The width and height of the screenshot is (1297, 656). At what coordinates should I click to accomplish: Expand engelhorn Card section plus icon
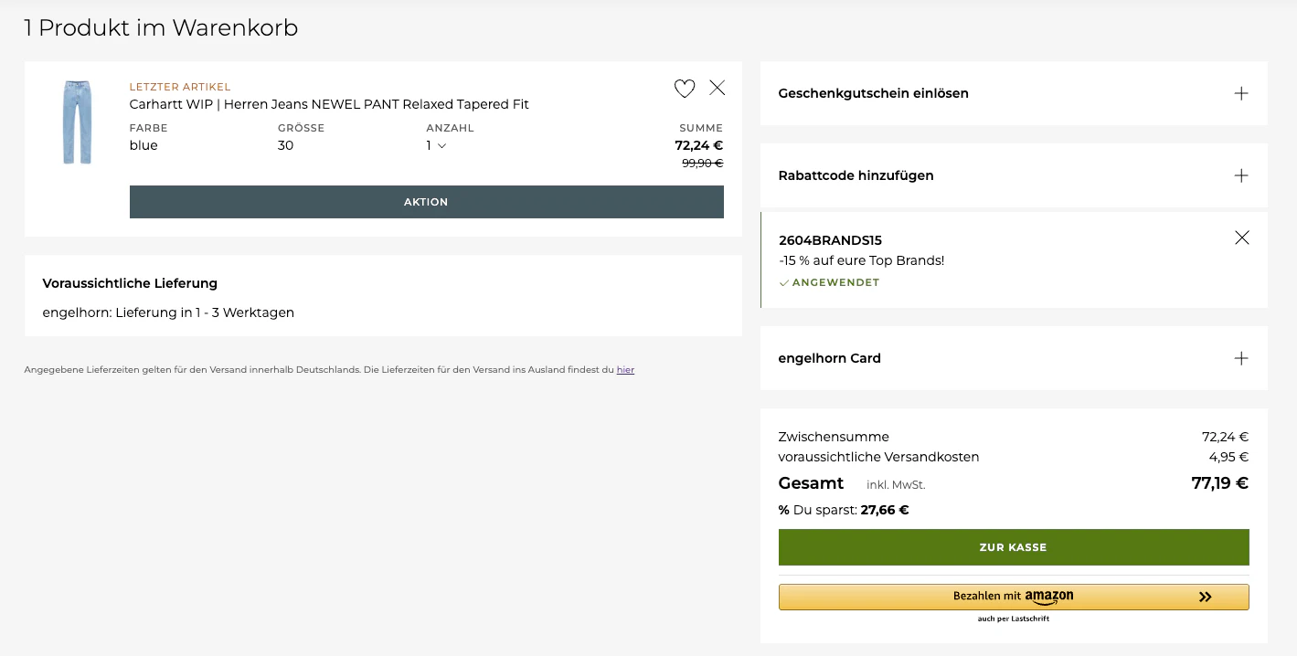tap(1241, 358)
